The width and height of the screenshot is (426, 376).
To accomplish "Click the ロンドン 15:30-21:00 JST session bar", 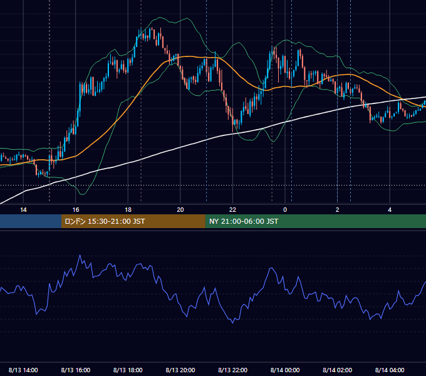I will point(133,221).
